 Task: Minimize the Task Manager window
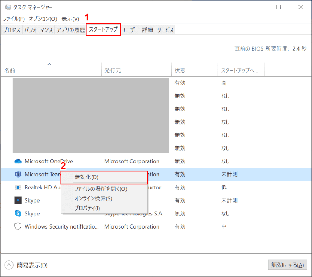[x=257, y=7]
